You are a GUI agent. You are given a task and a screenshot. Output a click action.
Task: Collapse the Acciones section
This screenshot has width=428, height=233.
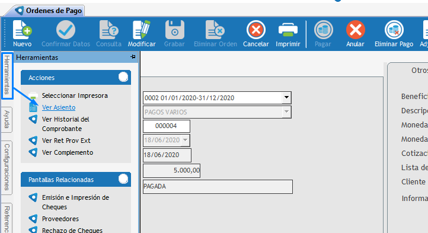[x=123, y=77]
